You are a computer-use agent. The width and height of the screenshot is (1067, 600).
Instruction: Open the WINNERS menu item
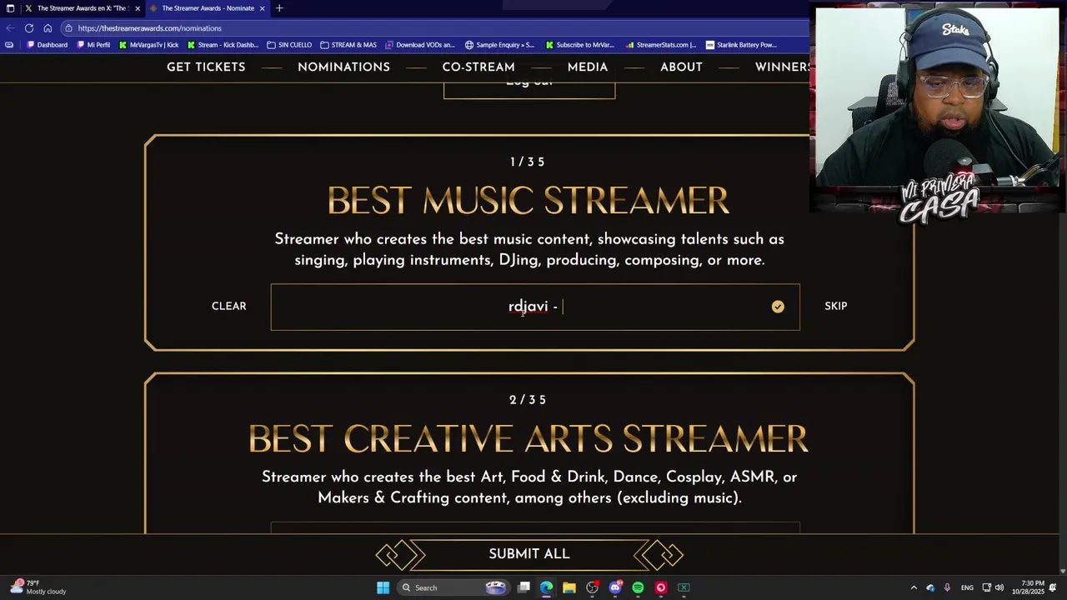click(782, 67)
